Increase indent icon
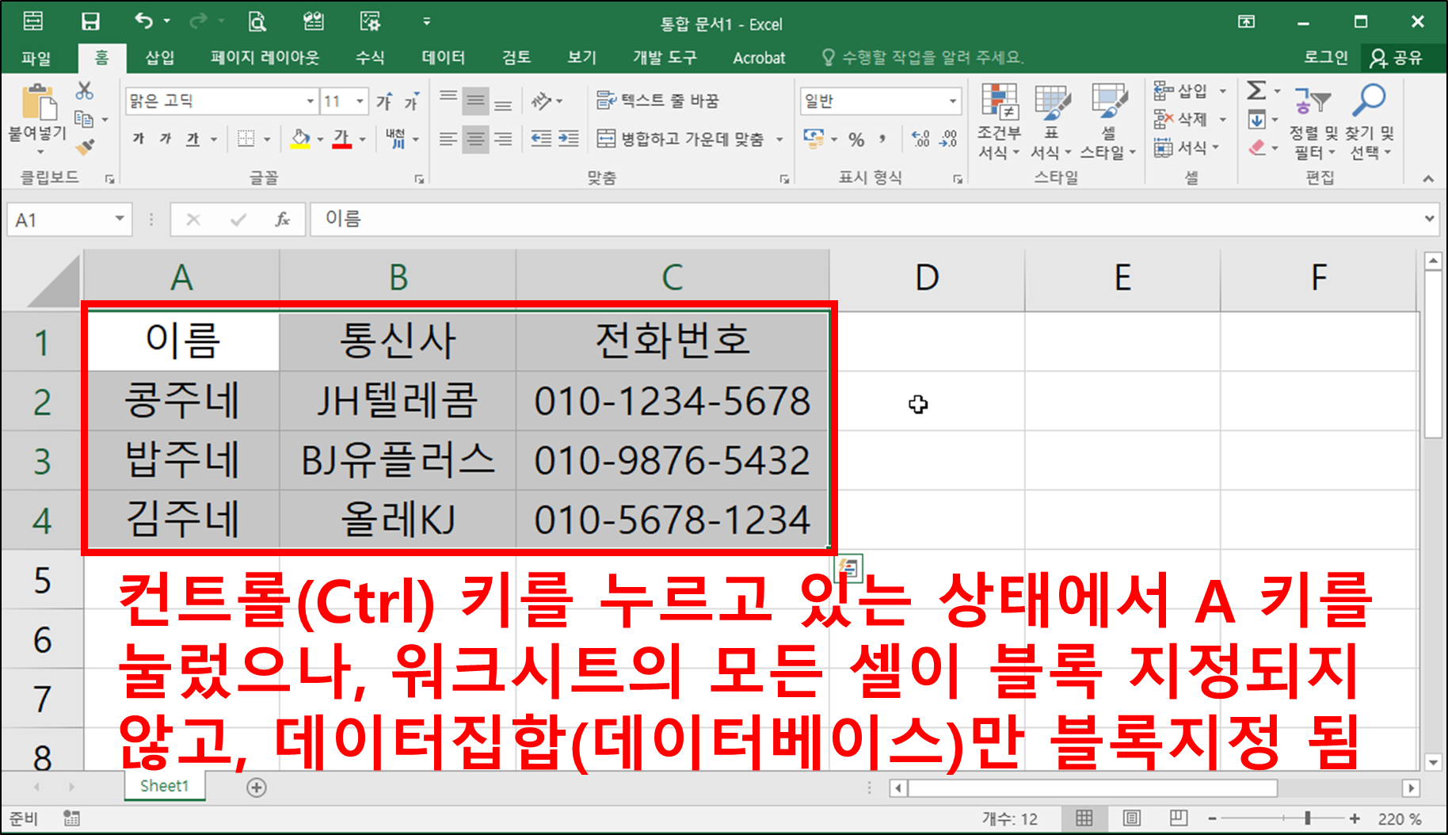 point(569,139)
